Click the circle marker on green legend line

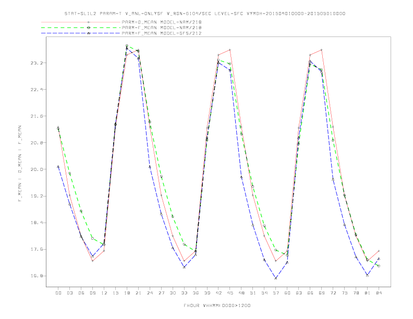[x=89, y=28]
